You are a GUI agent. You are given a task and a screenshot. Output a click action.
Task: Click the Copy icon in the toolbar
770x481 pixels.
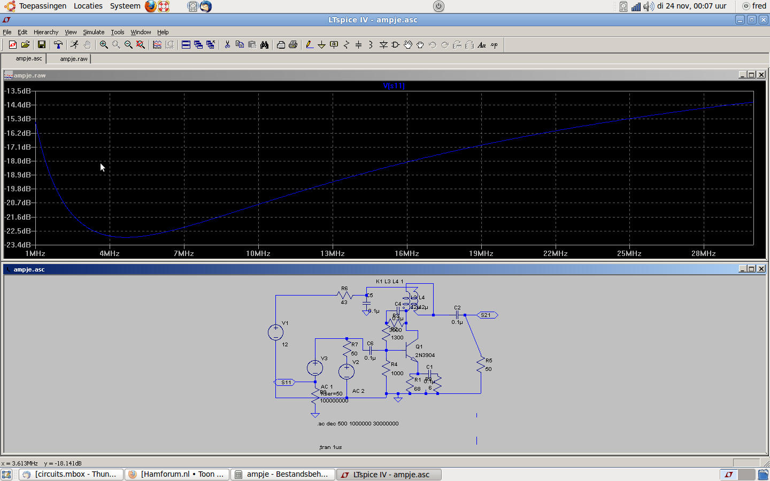click(x=240, y=45)
